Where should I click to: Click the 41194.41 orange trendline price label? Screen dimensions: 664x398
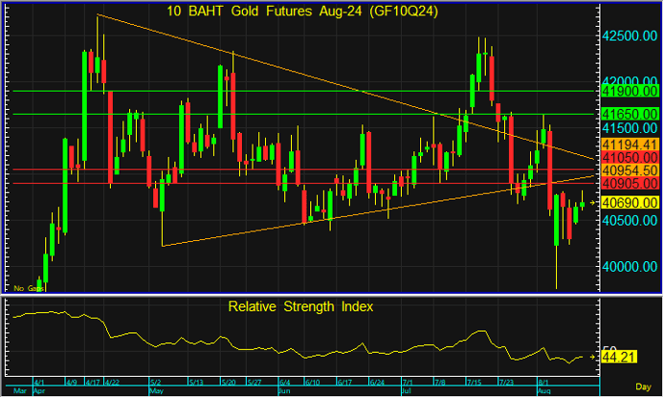[x=630, y=144]
